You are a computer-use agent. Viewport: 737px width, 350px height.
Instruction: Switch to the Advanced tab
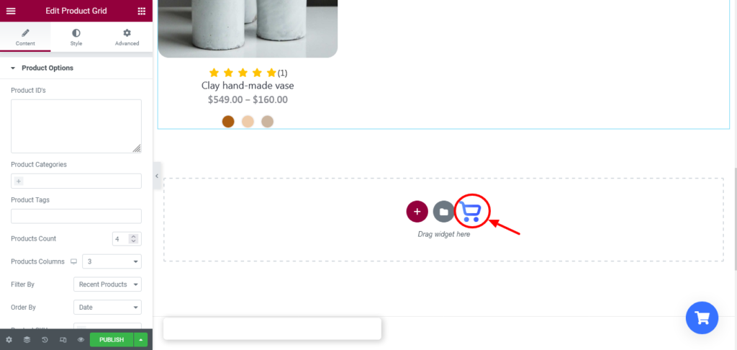point(127,37)
